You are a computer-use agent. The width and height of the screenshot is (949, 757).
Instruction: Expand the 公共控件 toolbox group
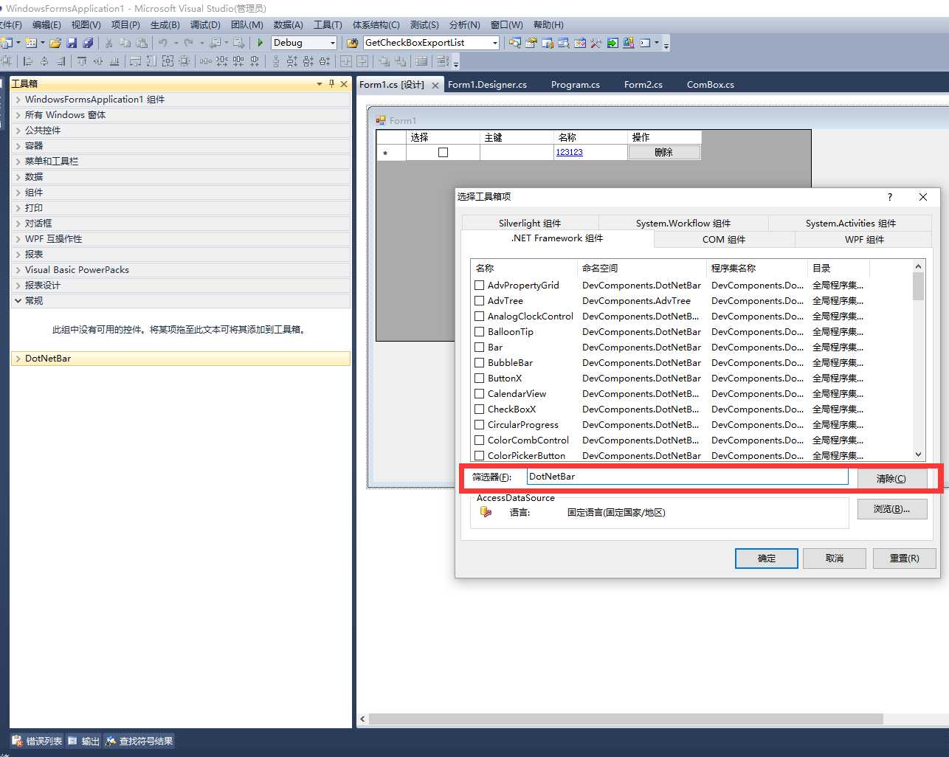pos(181,130)
